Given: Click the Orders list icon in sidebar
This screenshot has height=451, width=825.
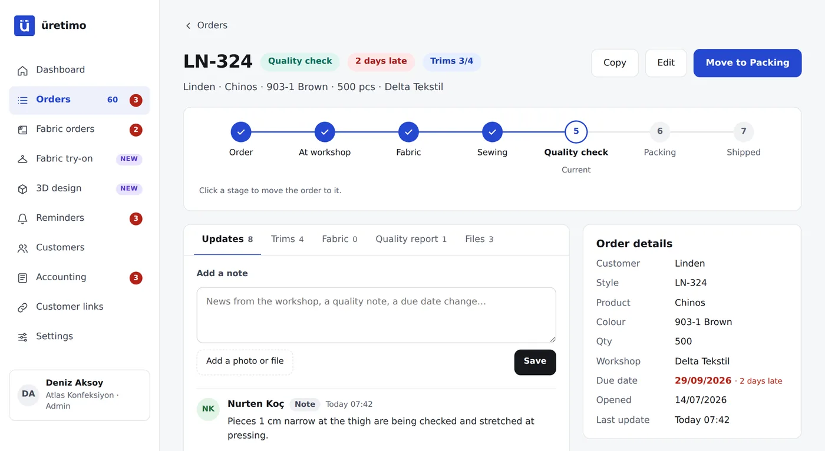Looking at the screenshot, I should pyautogui.click(x=22, y=100).
